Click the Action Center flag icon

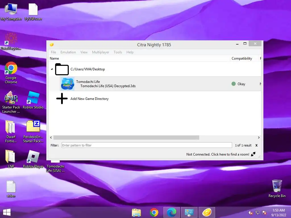coord(264,213)
